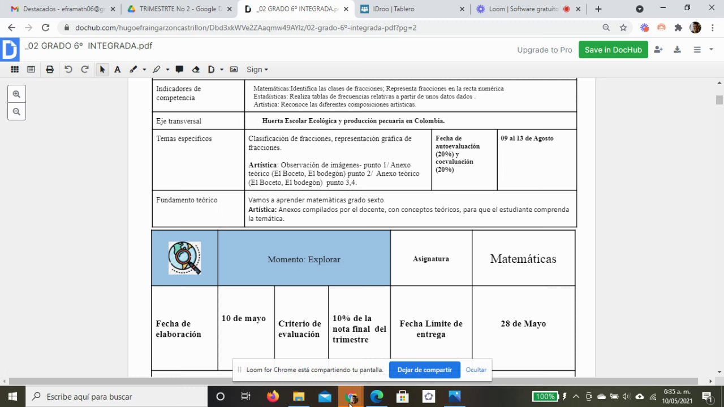The height and width of the screenshot is (407, 724).
Task: Open the Sign dropdown
Action: 257,70
